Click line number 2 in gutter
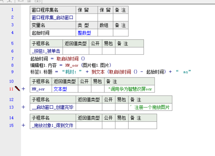The height and width of the screenshot is (156, 215). click(x=12, y=17)
